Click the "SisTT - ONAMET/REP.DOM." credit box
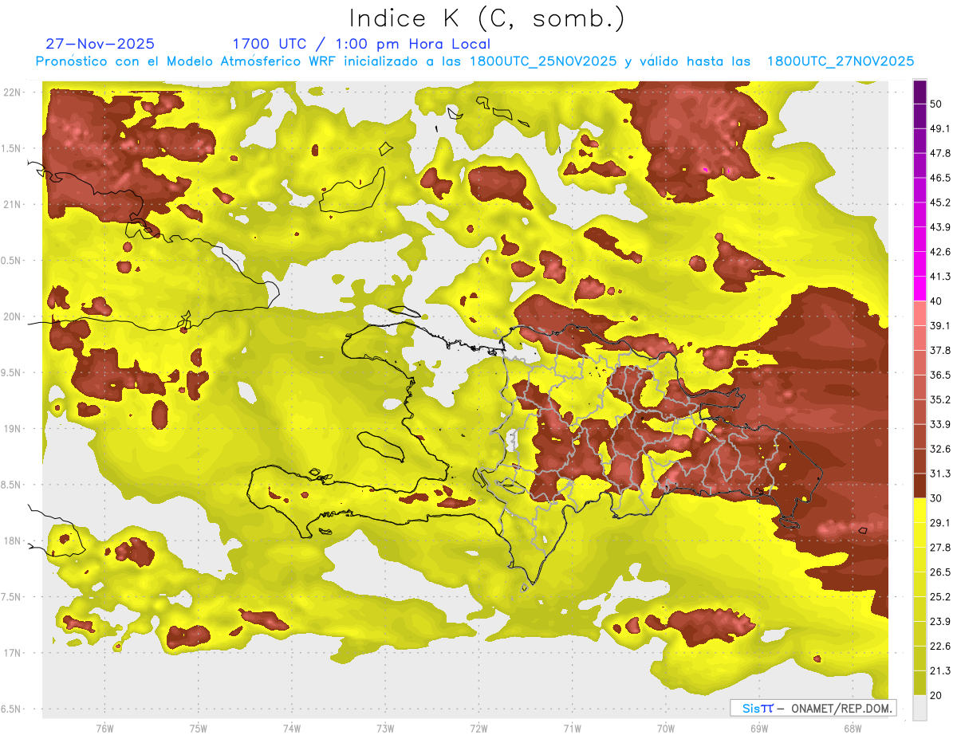 click(x=813, y=708)
